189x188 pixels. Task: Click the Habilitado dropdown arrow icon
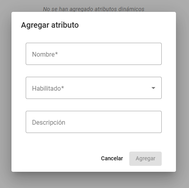click(153, 88)
